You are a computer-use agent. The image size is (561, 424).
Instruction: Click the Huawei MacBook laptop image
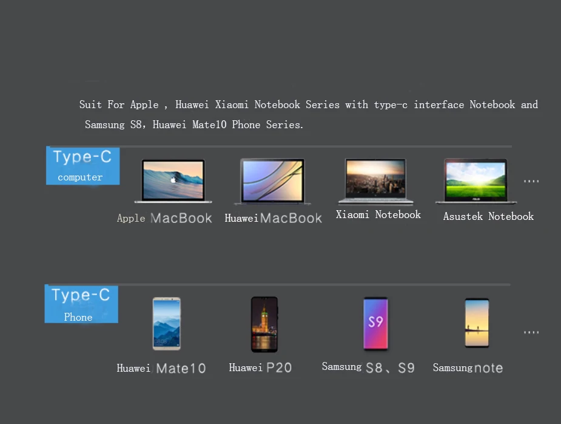(272, 182)
